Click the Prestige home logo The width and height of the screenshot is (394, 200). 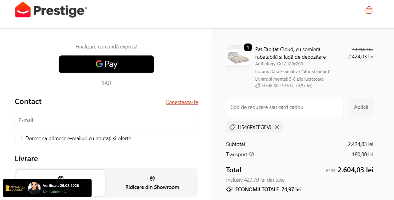(51, 10)
